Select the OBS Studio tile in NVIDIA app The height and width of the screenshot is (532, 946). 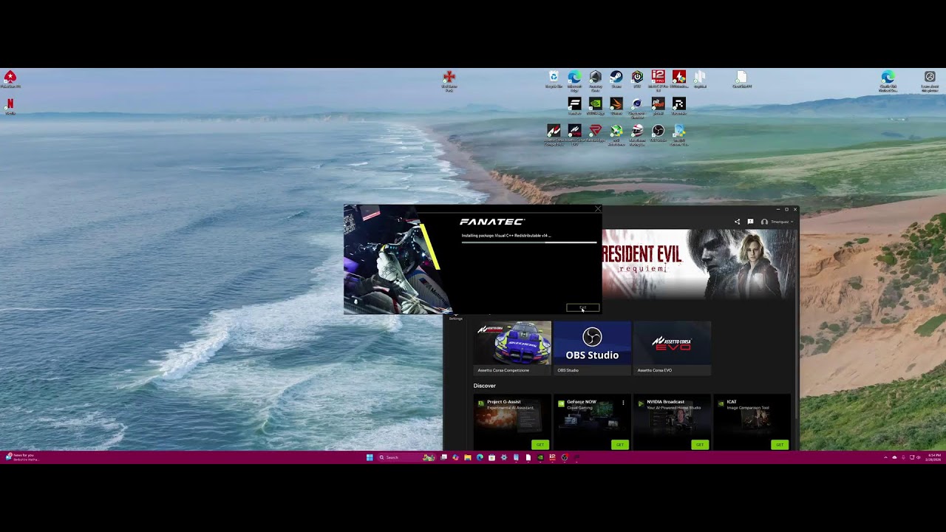592,348
